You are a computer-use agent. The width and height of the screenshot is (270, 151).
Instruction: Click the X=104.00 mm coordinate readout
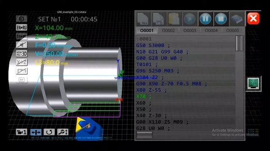[x=54, y=28]
